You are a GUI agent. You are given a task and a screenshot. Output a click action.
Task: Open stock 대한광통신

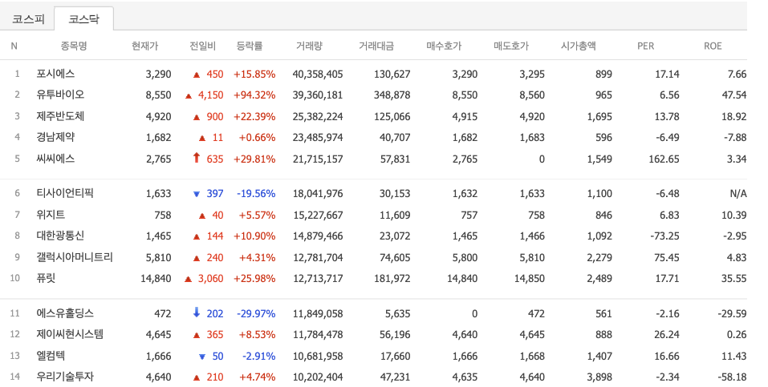click(x=60, y=236)
